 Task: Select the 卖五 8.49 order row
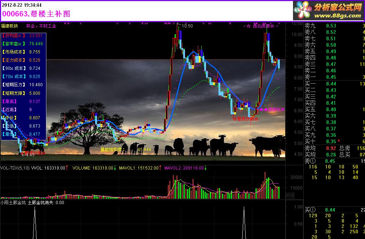pos(334,51)
